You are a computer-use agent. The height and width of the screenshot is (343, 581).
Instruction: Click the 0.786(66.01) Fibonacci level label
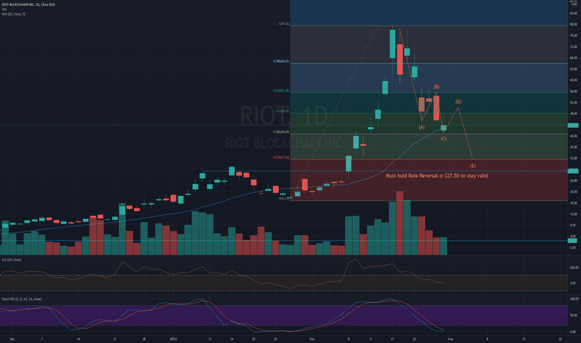(281, 61)
